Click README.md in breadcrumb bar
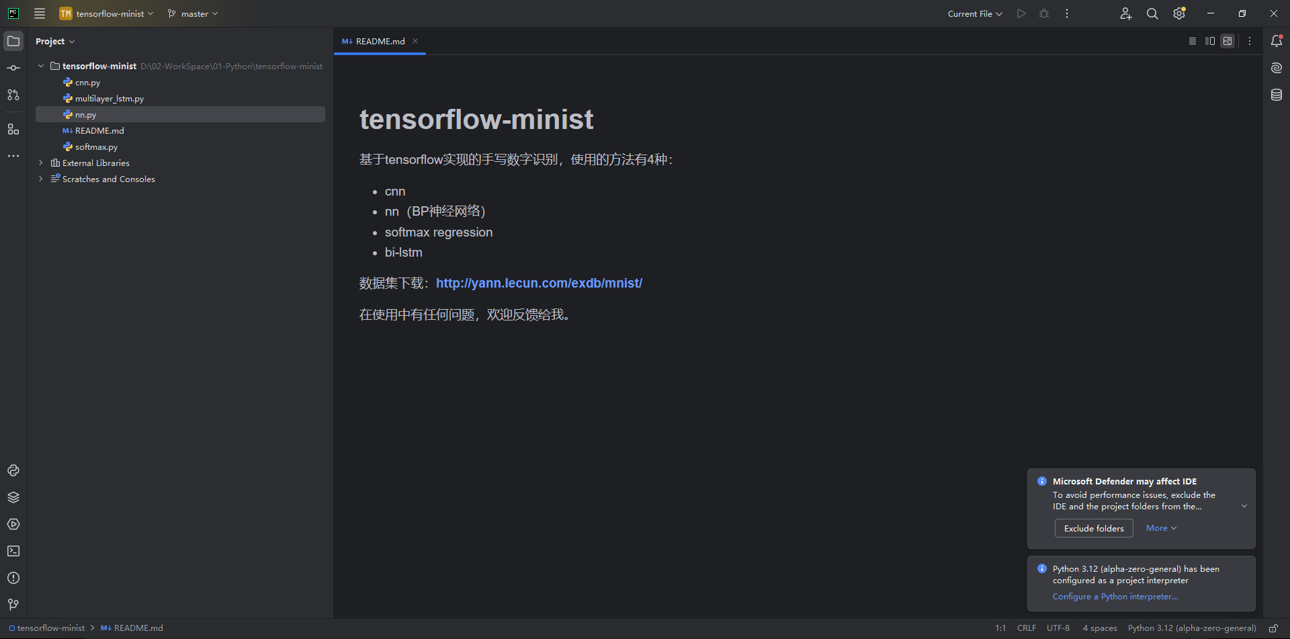1290x639 pixels. point(132,628)
